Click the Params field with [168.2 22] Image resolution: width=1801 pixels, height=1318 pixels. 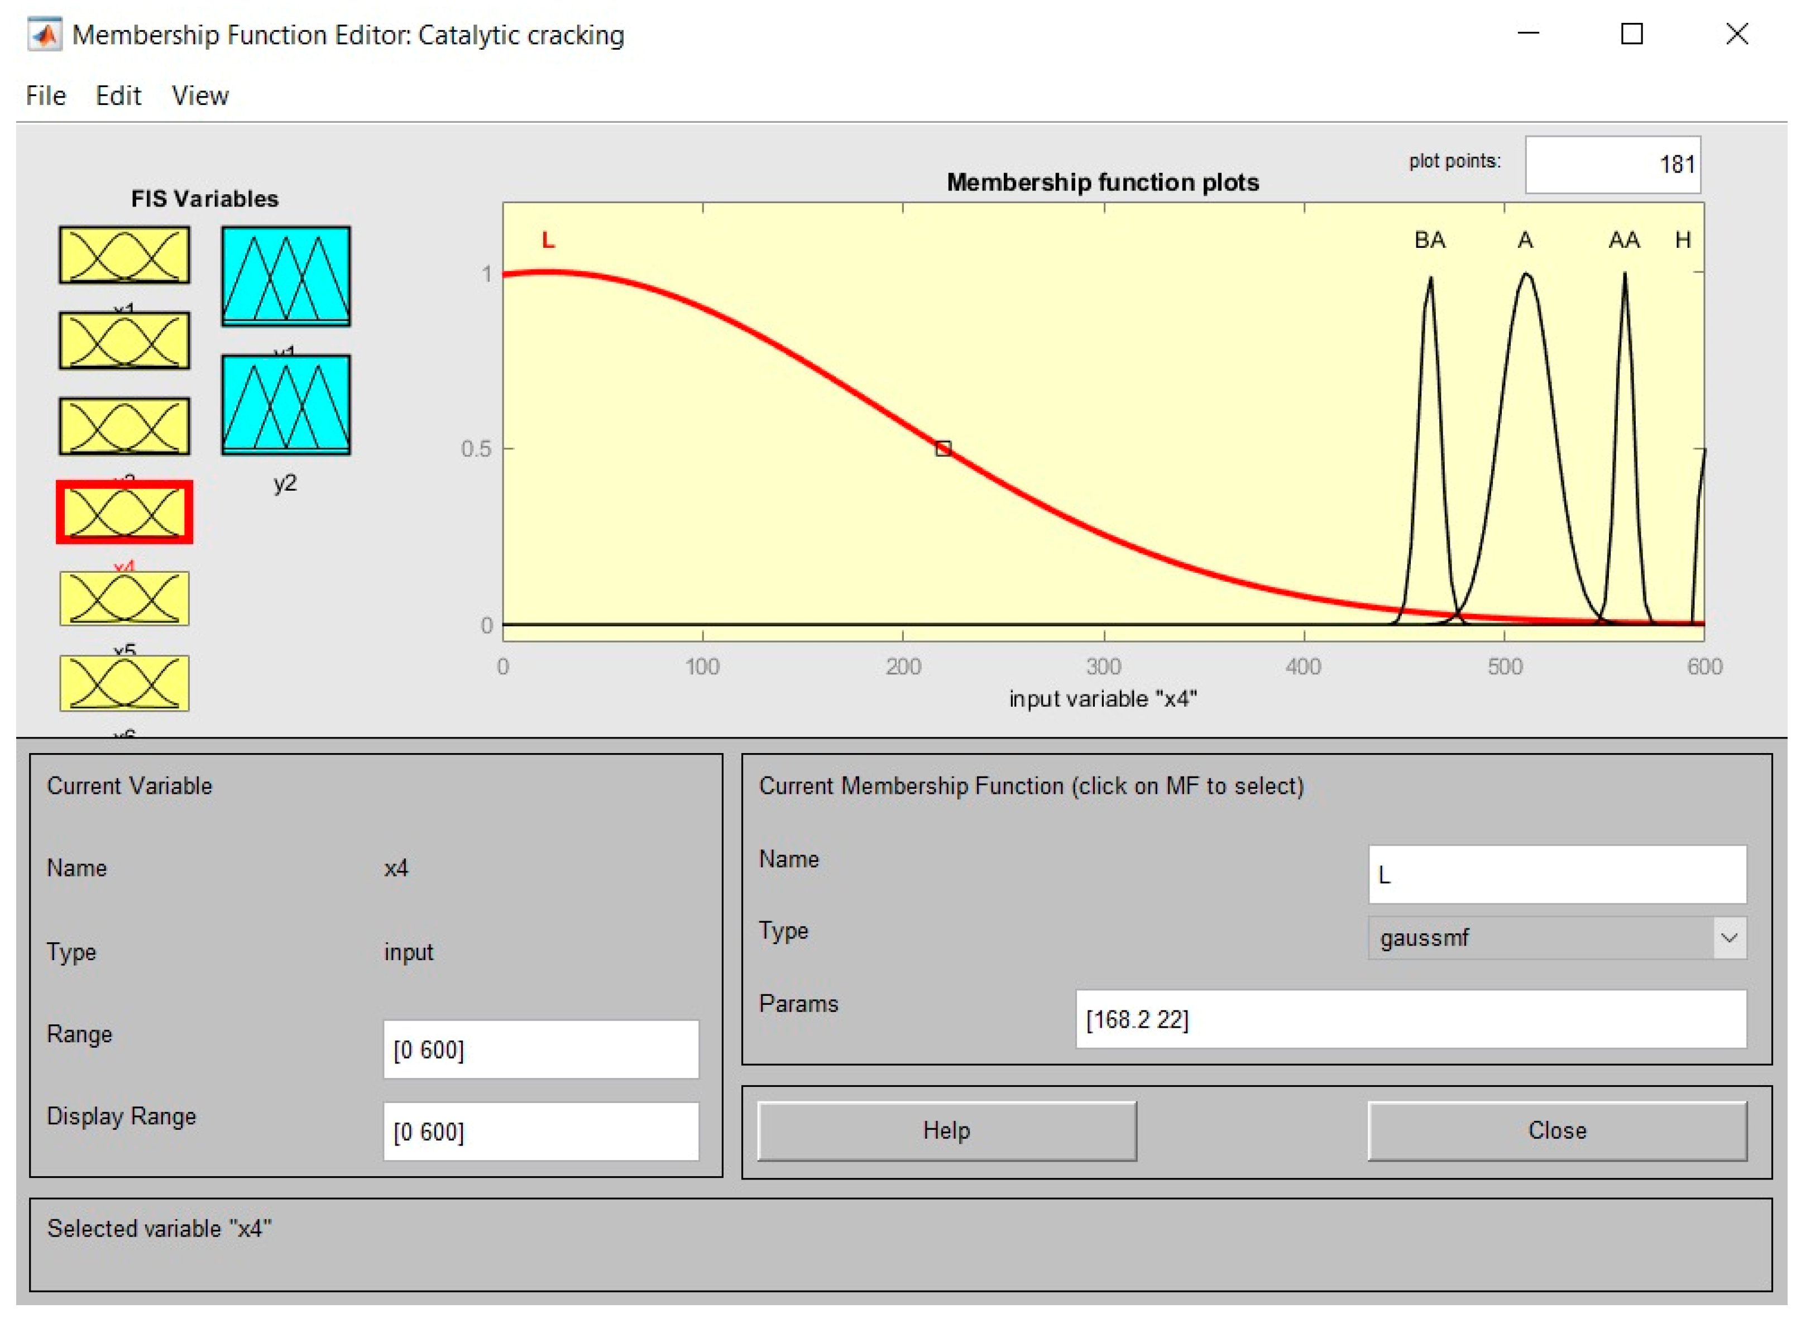coord(1410,1019)
